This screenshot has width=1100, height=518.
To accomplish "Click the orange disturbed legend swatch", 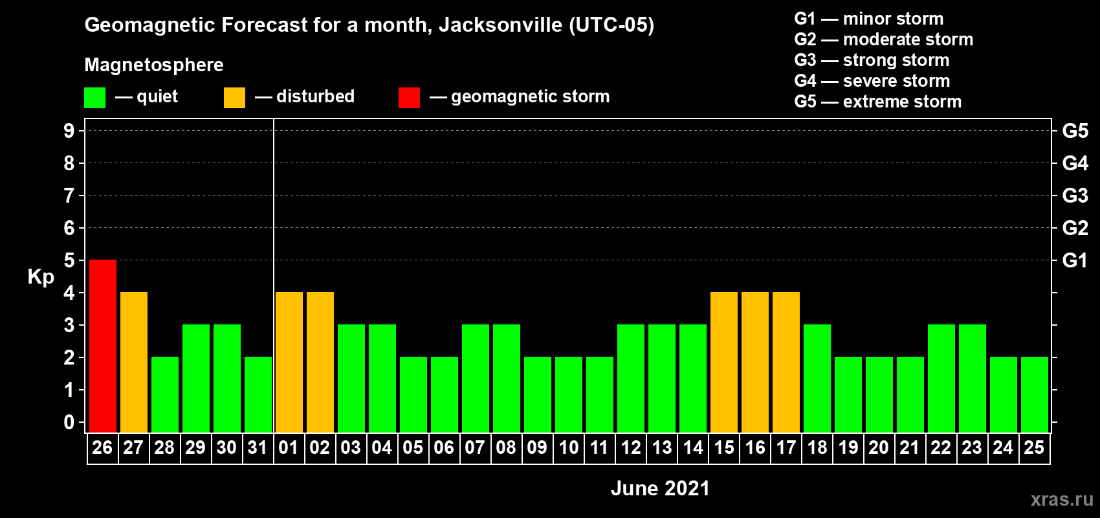I will [235, 98].
